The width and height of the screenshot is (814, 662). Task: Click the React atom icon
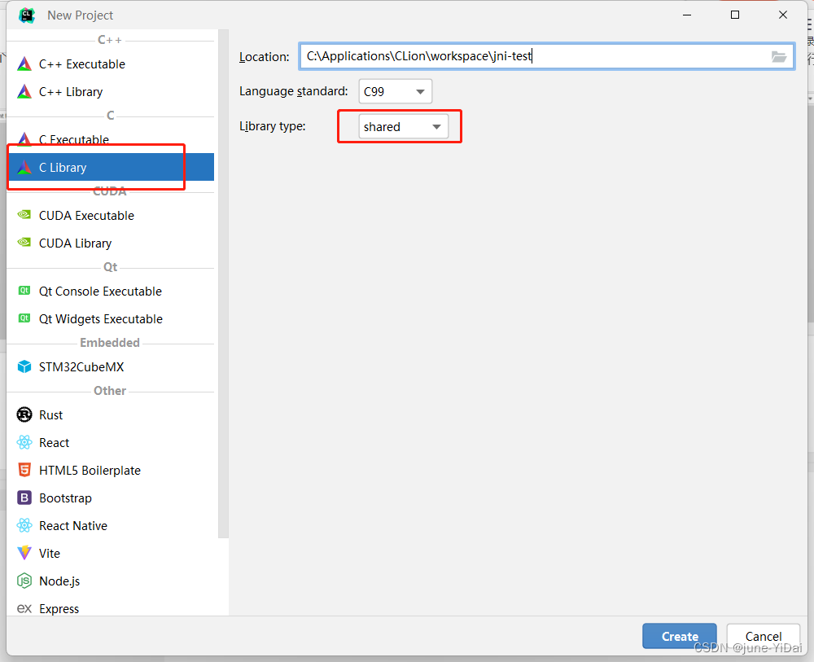pyautogui.click(x=24, y=442)
